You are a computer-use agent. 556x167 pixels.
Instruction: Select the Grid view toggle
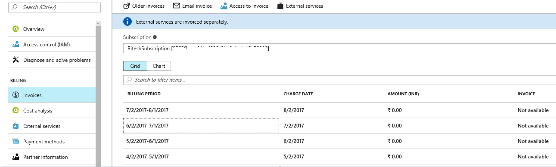click(x=135, y=66)
